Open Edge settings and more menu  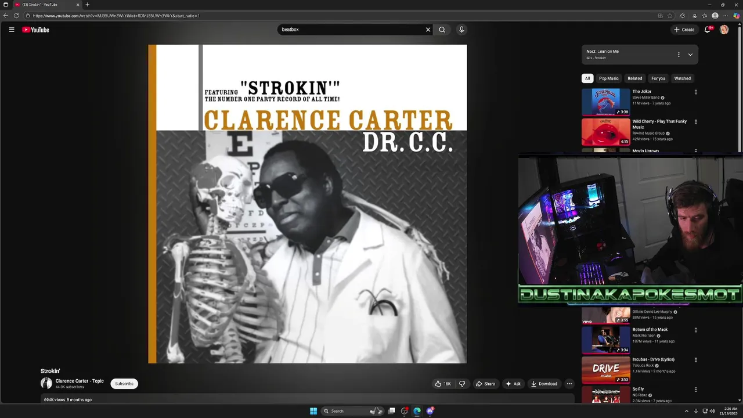point(726,16)
